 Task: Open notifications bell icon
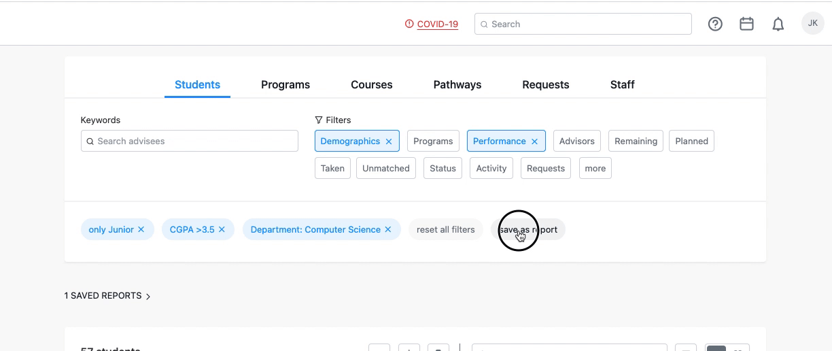pyautogui.click(x=778, y=24)
